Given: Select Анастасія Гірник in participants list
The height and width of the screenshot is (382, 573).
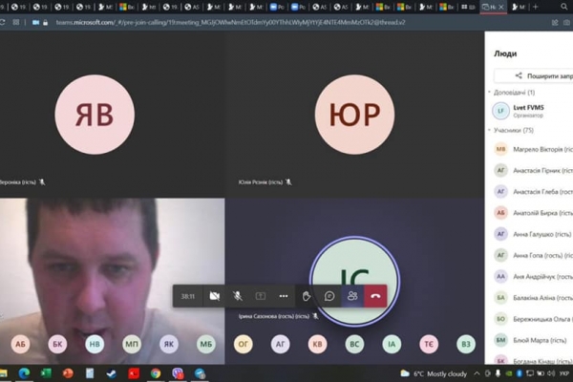Looking at the screenshot, I should point(531,170).
